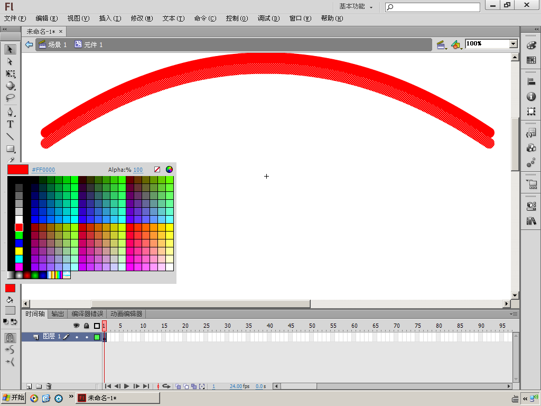Go to 场景 1 in breadcrumb
Viewport: 541px width, 406px height.
click(53, 44)
